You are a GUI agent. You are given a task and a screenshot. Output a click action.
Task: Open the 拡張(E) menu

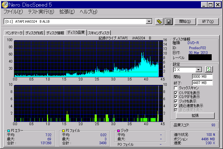(67, 12)
